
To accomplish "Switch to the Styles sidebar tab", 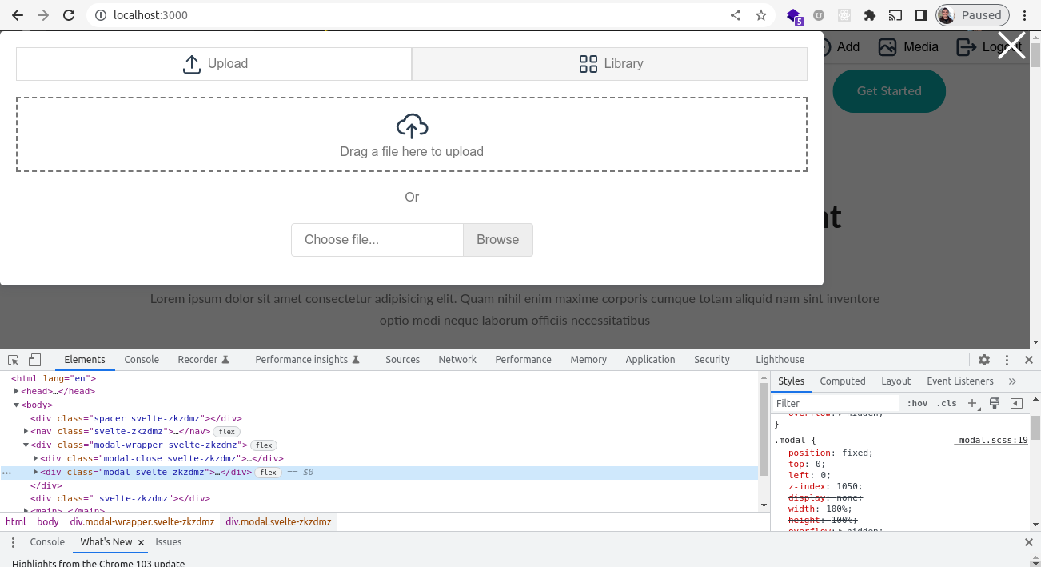I will (x=792, y=381).
